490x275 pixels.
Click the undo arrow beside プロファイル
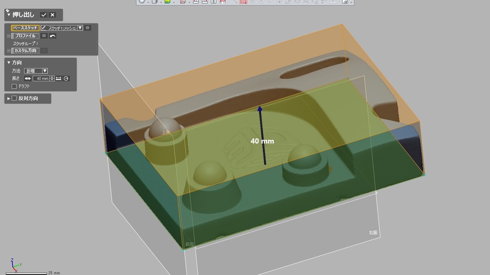(x=53, y=36)
